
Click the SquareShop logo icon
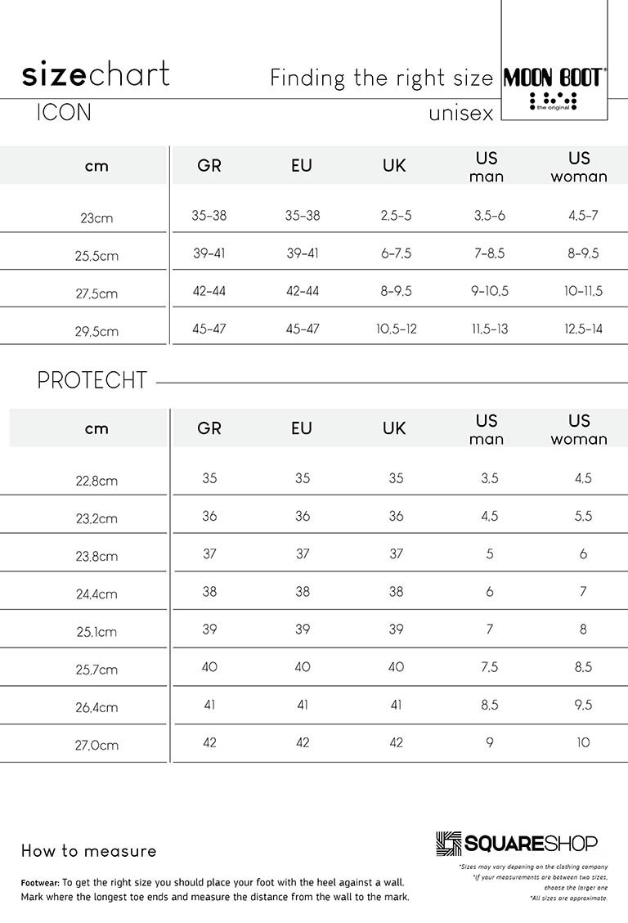448,843
